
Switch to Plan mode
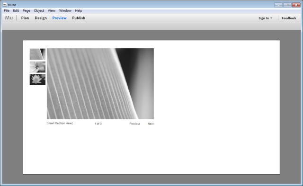pos(25,18)
